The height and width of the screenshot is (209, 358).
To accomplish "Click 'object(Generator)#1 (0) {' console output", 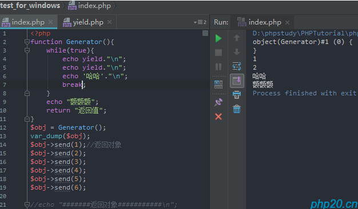I will tap(303, 42).
